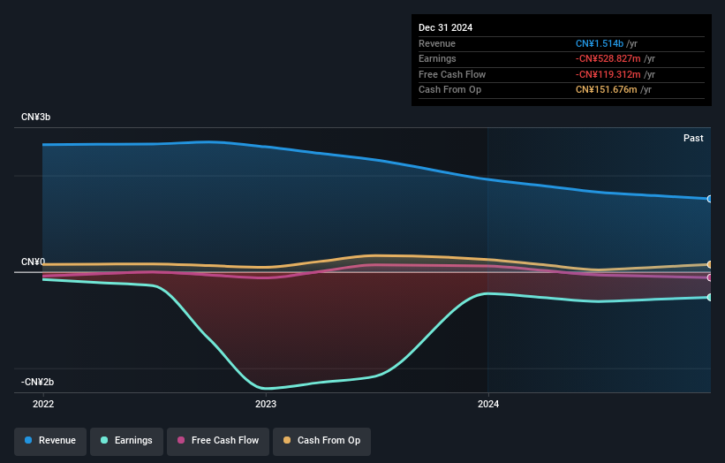Click the pink Free Cash Flow legend dot
The width and height of the screenshot is (725, 463).
(181, 440)
